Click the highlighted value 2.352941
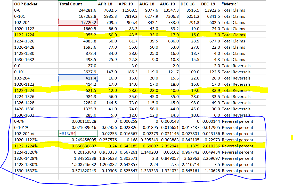293x186 pixels. pos(169,146)
